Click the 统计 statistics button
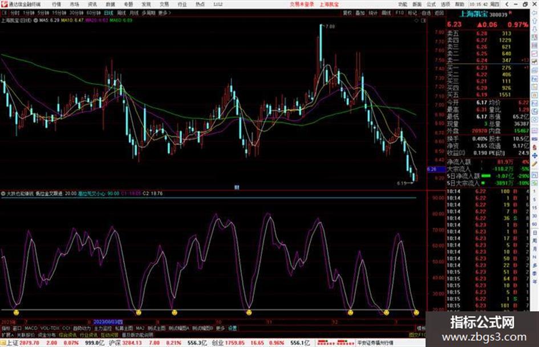 pyautogui.click(x=373, y=13)
